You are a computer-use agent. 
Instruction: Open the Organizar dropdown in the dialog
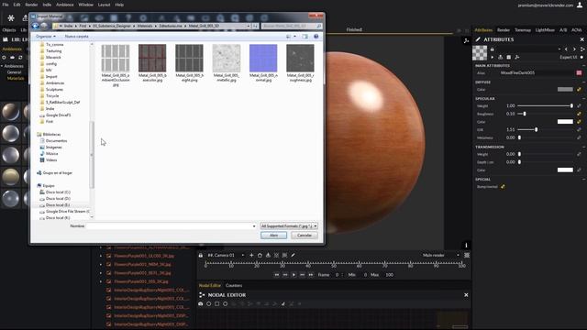(x=46, y=37)
